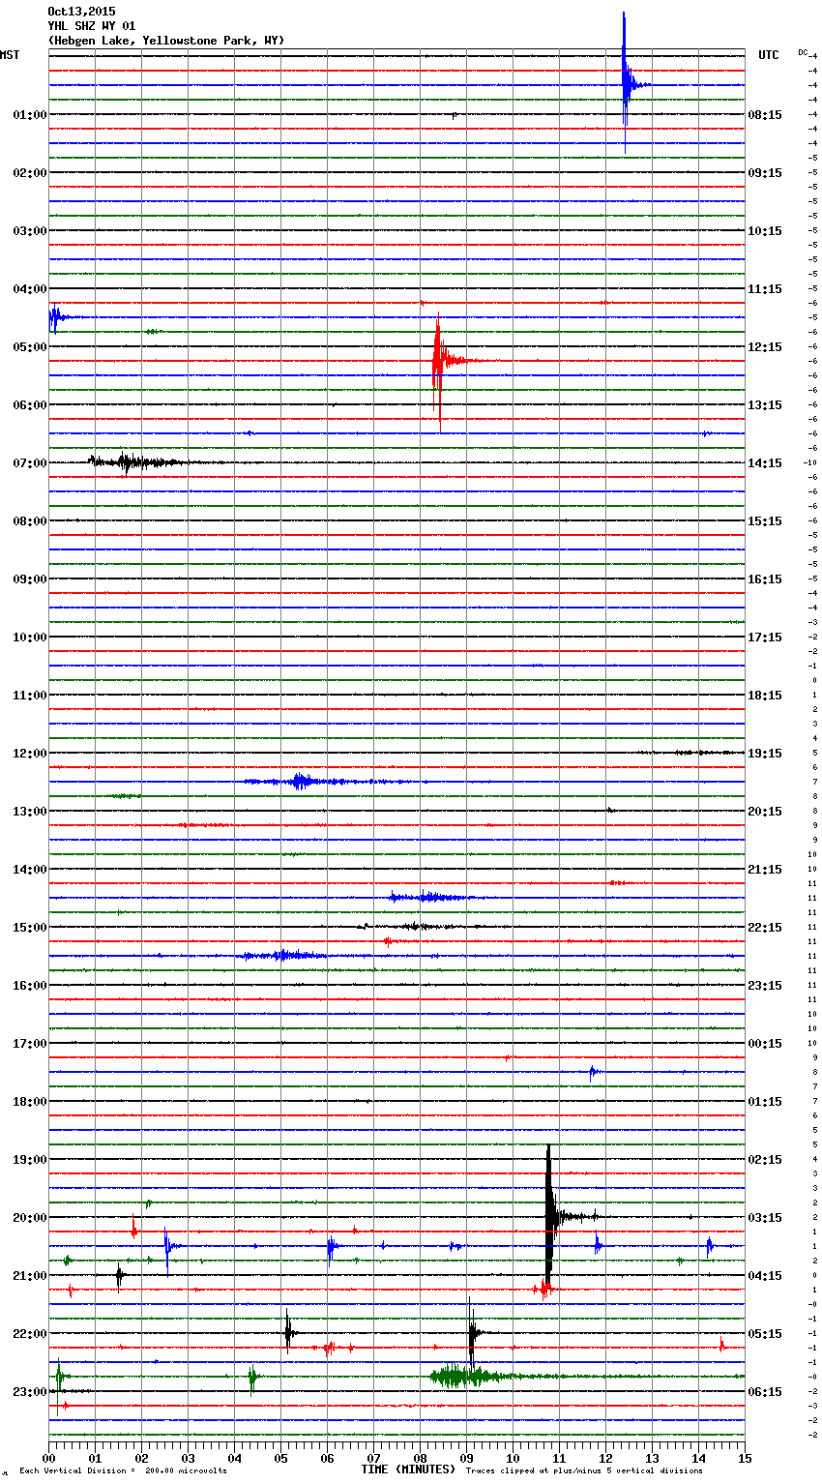Viewport: 822px width, 1484px height.
Task: Select the station code YHL SHZ WY 01
Action: click(x=92, y=26)
